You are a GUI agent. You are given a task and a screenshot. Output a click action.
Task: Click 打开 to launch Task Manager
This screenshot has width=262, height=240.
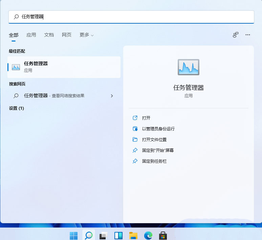pos(146,118)
